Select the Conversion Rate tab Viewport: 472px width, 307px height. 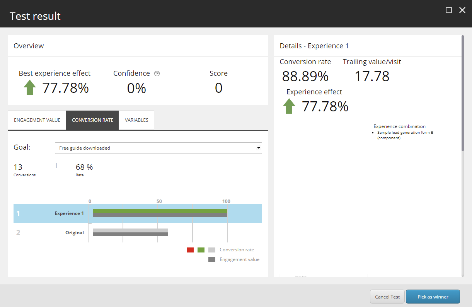(x=93, y=120)
